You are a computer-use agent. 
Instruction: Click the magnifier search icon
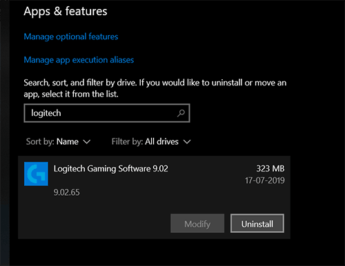(181, 113)
